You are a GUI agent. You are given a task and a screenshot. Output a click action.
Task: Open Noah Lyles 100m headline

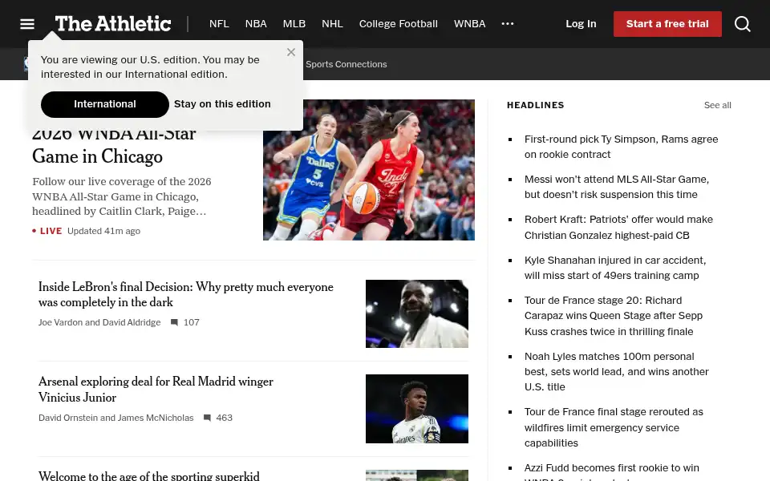point(616,371)
